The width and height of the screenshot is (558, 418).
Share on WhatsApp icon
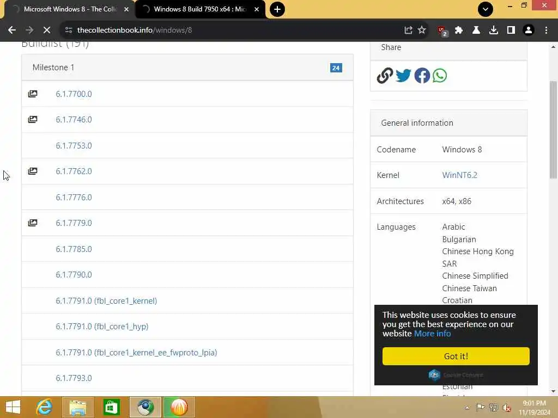tap(440, 76)
